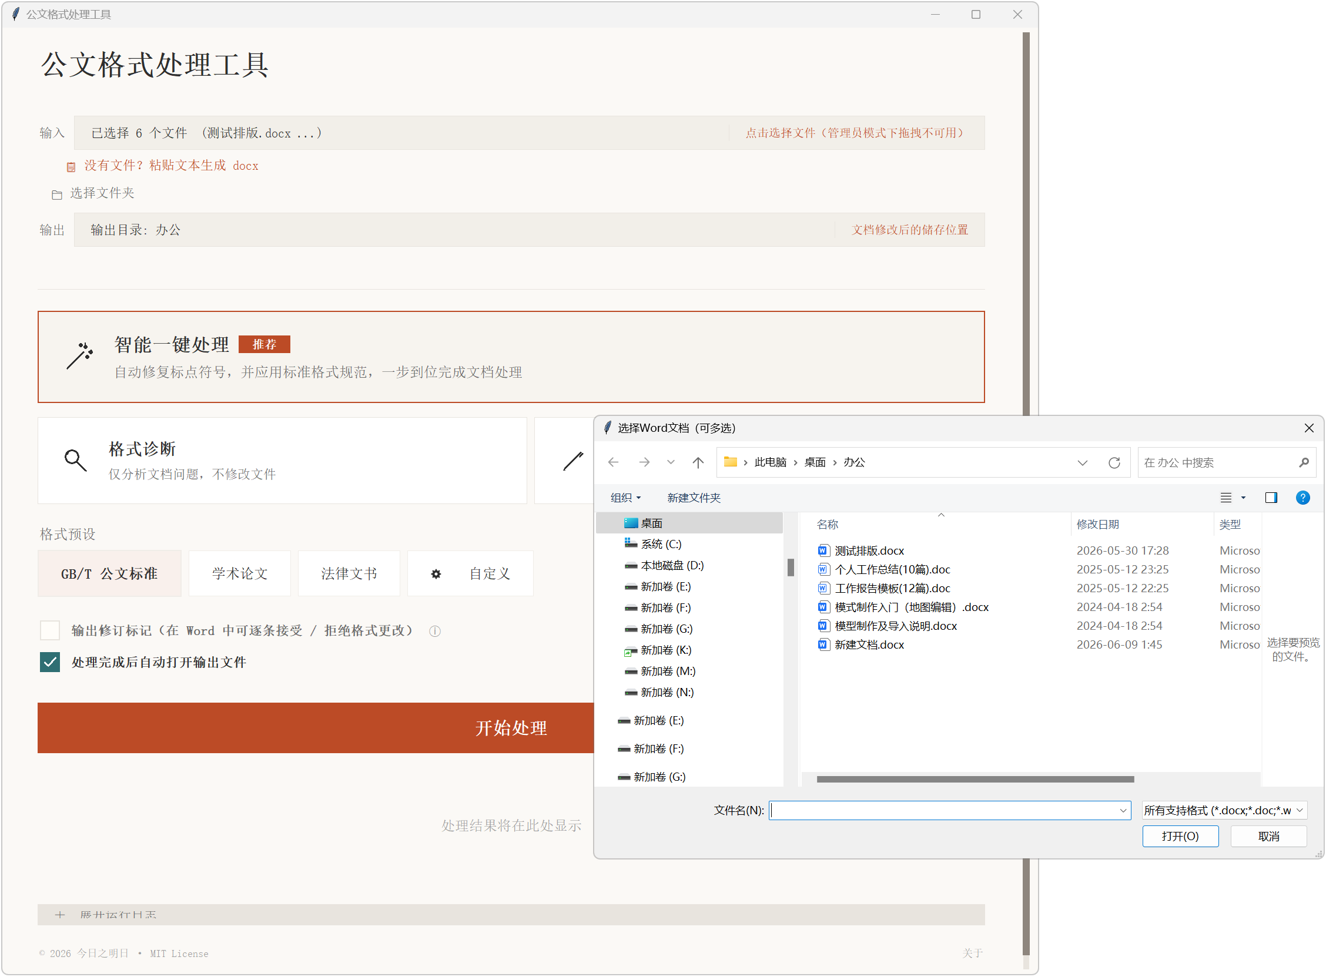
Task: Expand the address bar history dropdown
Action: pyautogui.click(x=1082, y=462)
